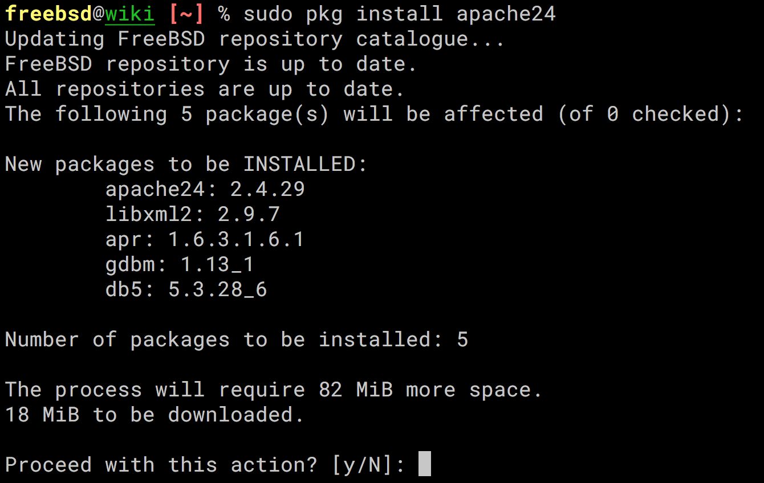Click the "db5: 5.3.28_6" package entry

click(x=186, y=290)
